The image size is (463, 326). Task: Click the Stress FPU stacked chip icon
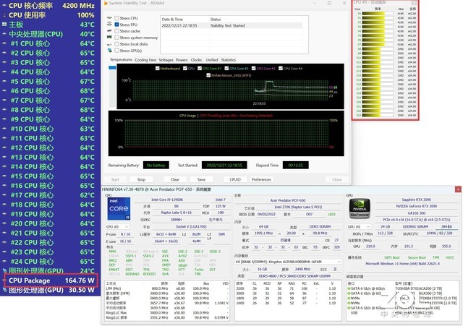pos(109,24)
